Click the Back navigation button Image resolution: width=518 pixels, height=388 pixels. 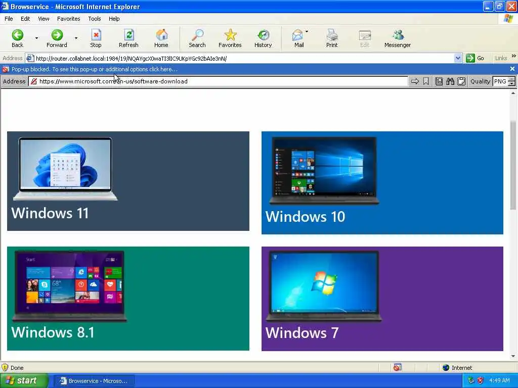(18, 38)
